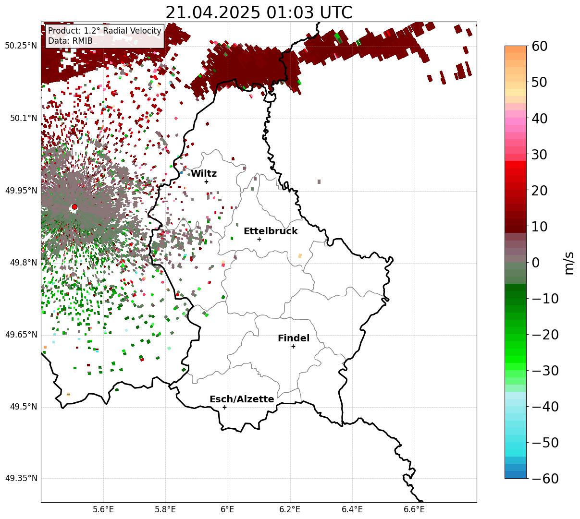Click the red radar site marker

(74, 207)
